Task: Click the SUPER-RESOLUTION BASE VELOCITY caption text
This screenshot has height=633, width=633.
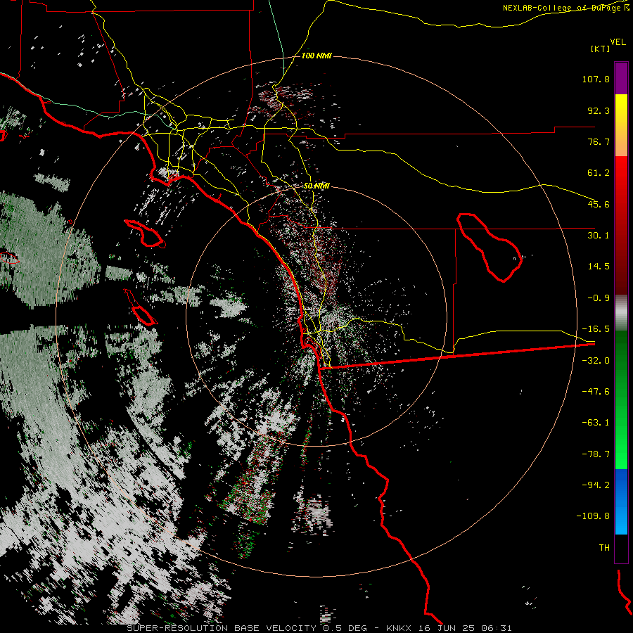Action: (222, 628)
